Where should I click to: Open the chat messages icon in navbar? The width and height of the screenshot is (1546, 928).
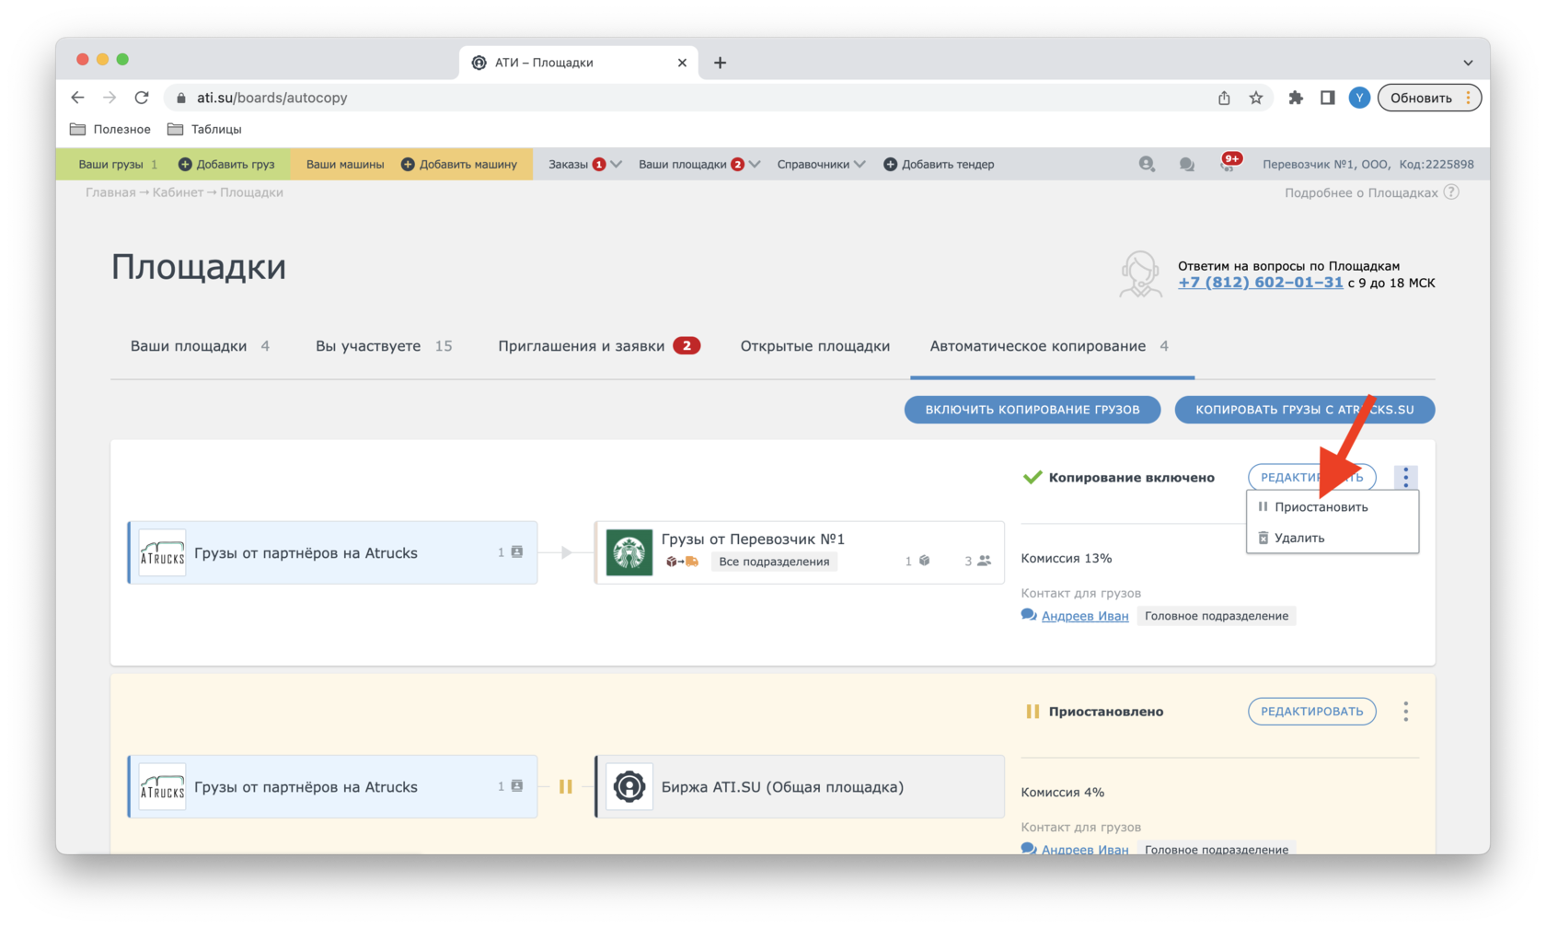click(x=1187, y=164)
